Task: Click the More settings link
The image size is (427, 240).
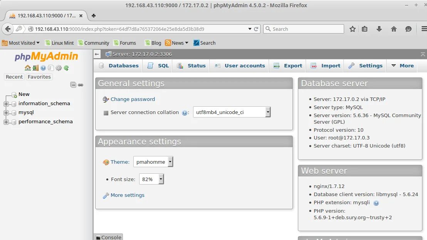Action: [128, 195]
